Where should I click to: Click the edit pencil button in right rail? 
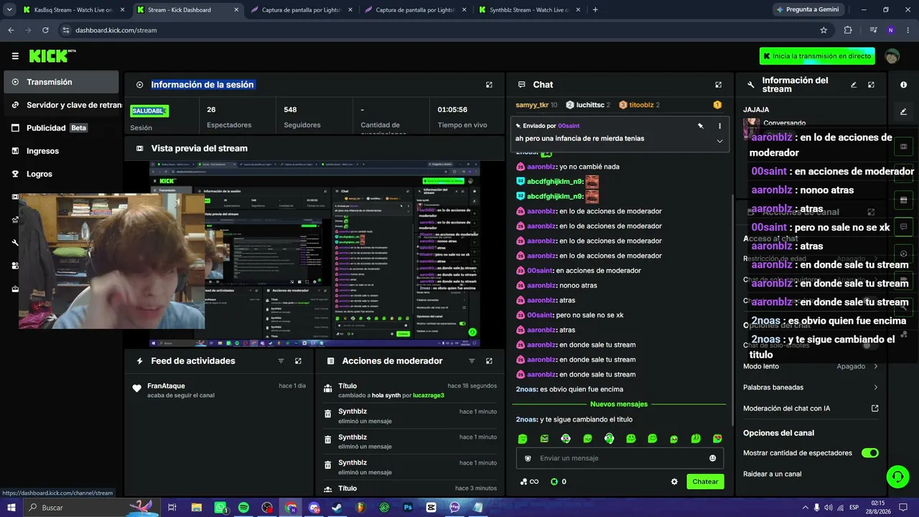tap(903, 112)
